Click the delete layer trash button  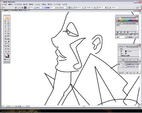138,73
